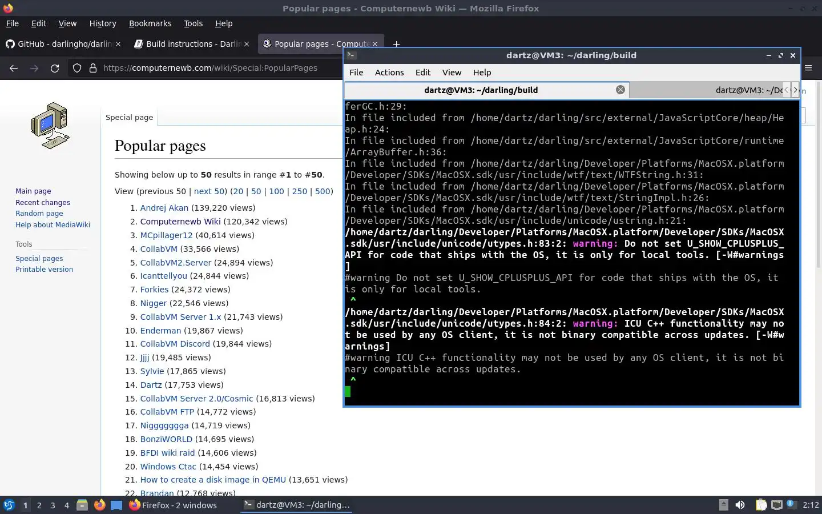Open the Recent changes sidebar link
This screenshot has width=822, height=514.
[x=43, y=202]
